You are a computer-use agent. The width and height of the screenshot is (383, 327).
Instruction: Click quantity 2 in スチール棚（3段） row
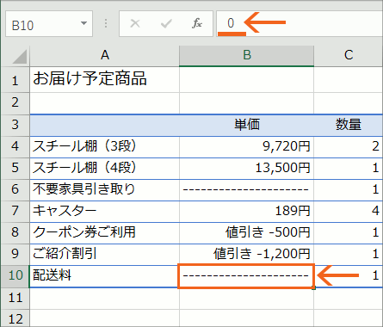(x=349, y=147)
